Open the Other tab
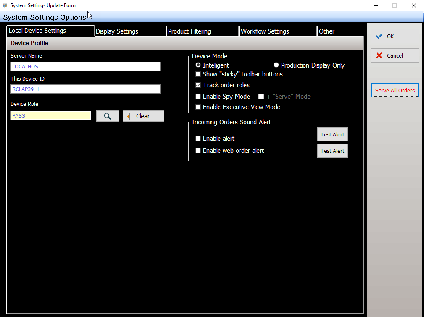This screenshot has height=317, width=424. coord(340,31)
